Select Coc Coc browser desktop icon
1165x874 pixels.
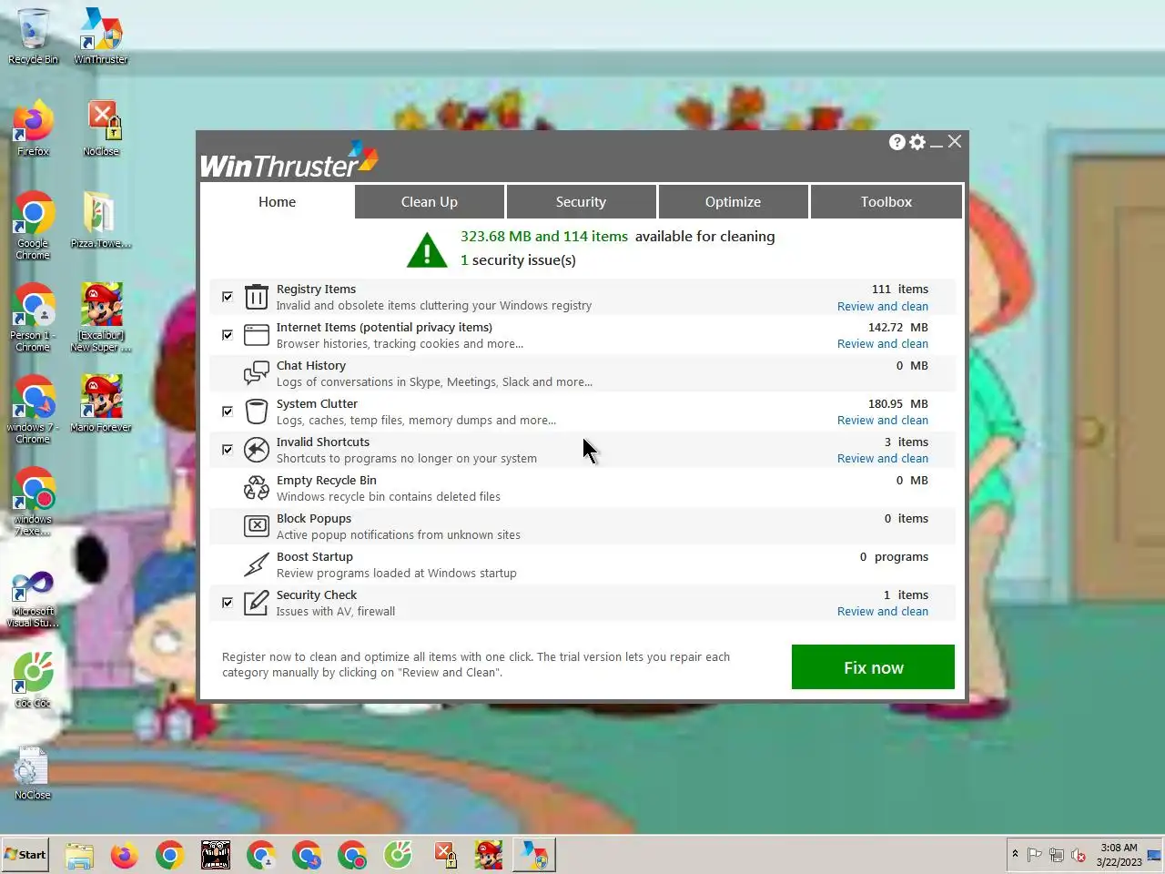(34, 679)
